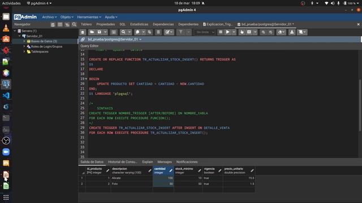Open the Ayuda menu
This screenshot has height=203, width=362.
[x=111, y=17]
